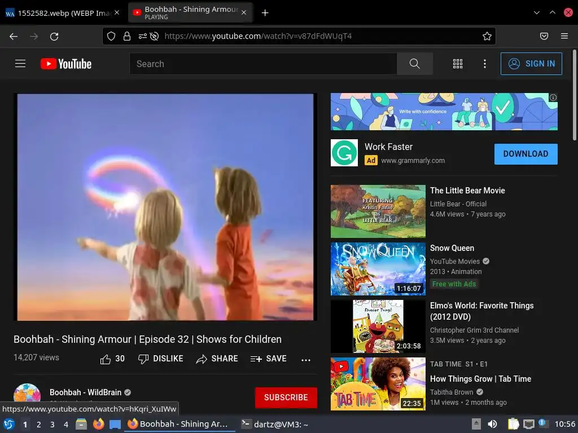Bookmark this page with the star icon
578x433 pixels.
tap(487, 36)
